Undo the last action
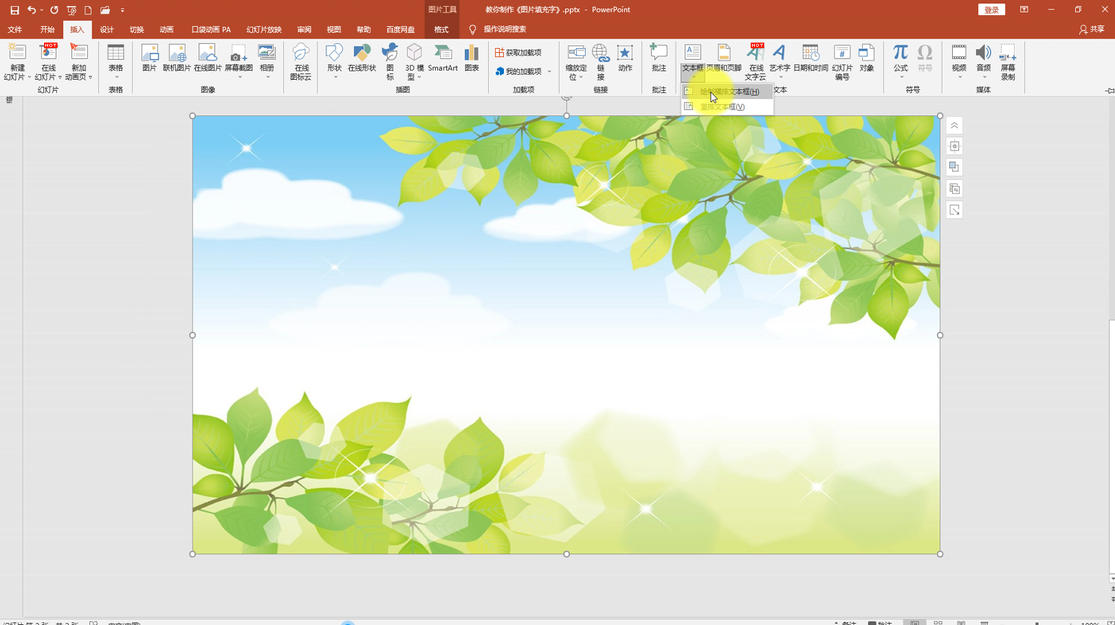 tap(31, 10)
